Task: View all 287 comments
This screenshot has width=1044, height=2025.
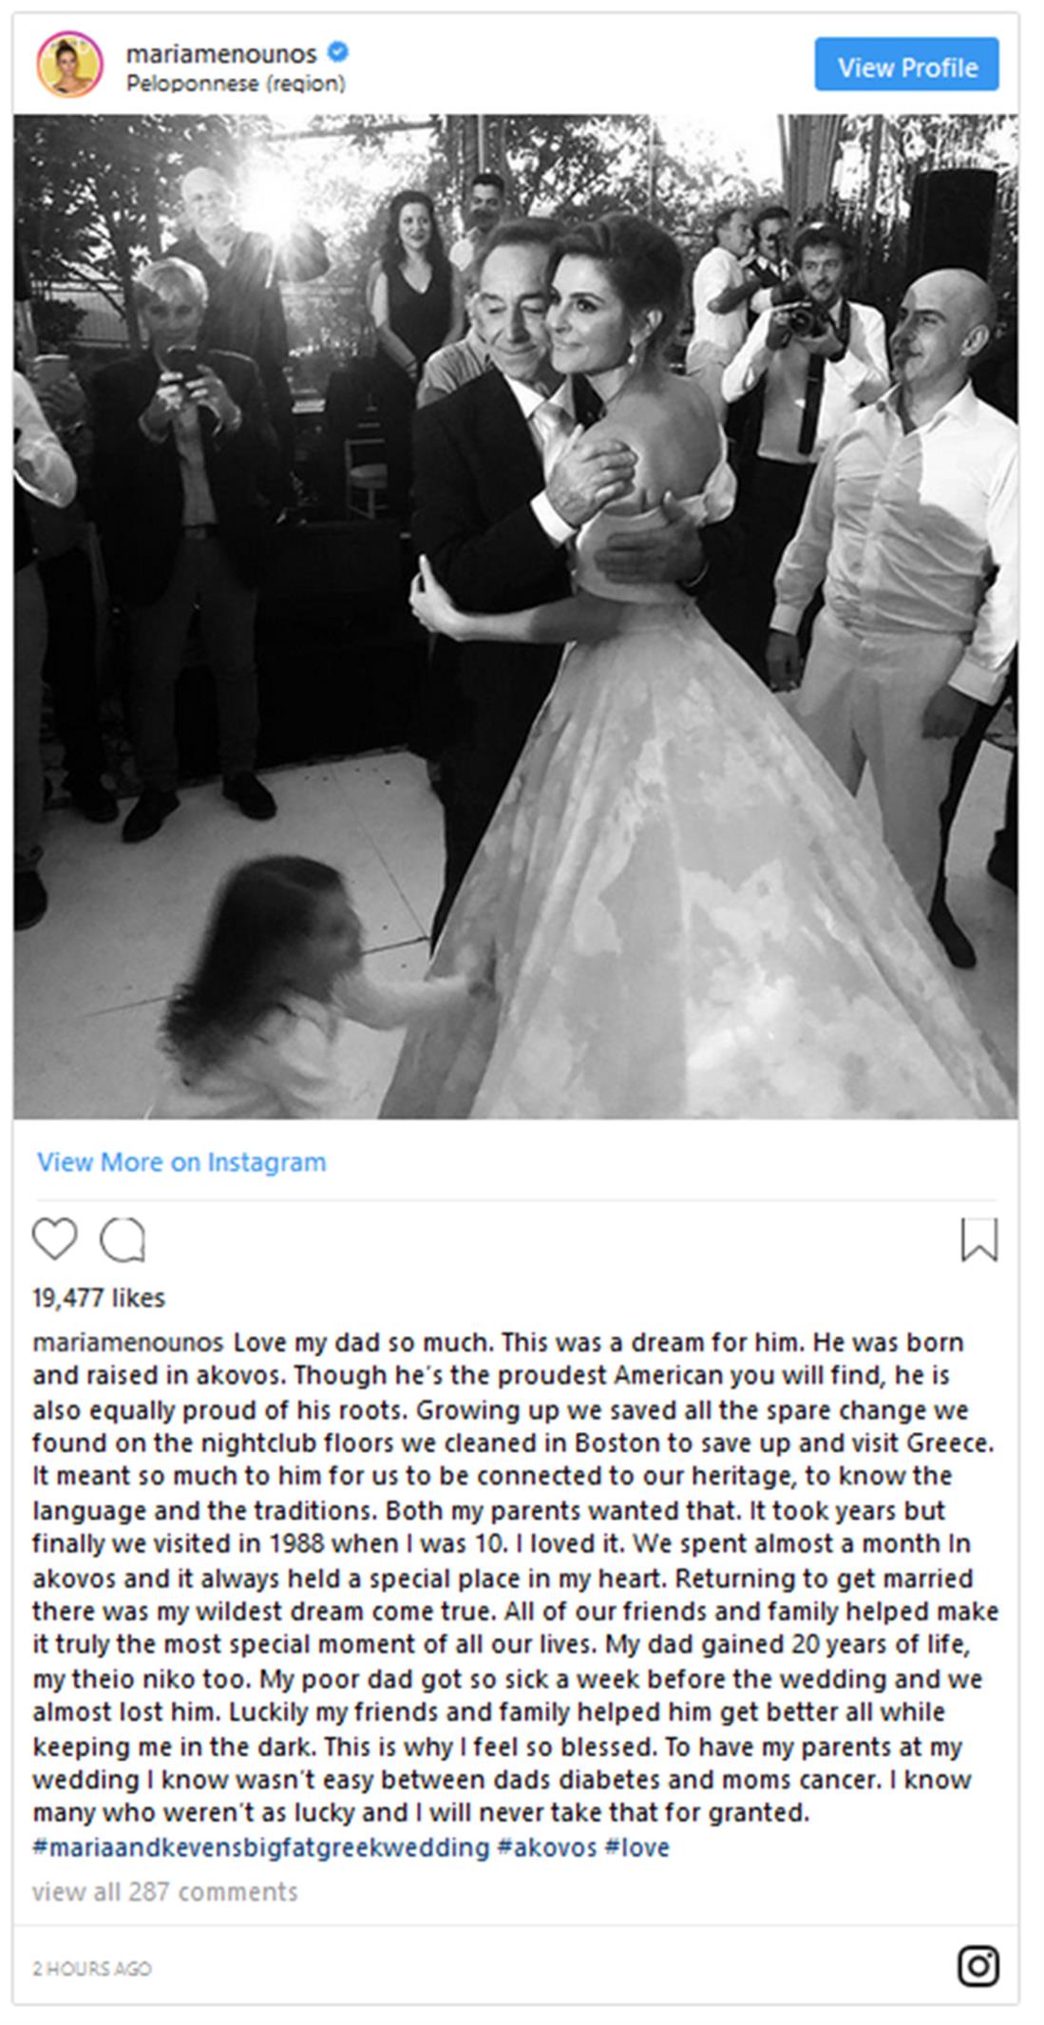Action: pos(165,1892)
